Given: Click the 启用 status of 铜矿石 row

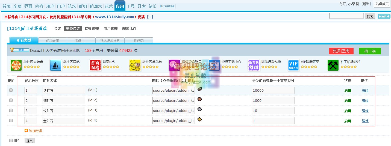Looking at the screenshot, I should tap(348, 101).
